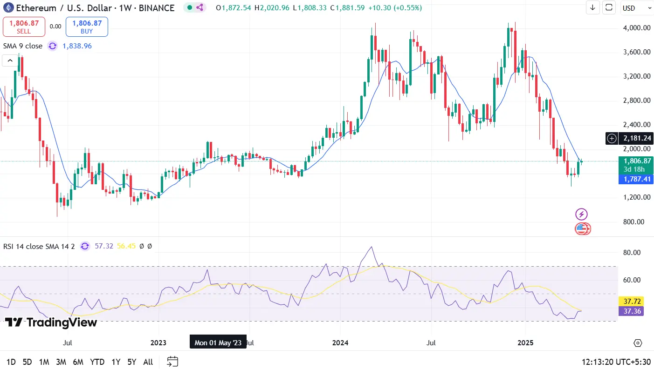Select the YTD time range
Screen dimensions: 654x369
point(97,362)
